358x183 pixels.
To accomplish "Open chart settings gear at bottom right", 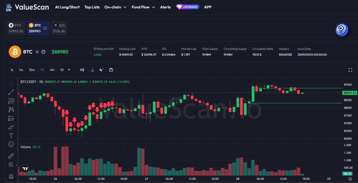I will click(x=350, y=179).
